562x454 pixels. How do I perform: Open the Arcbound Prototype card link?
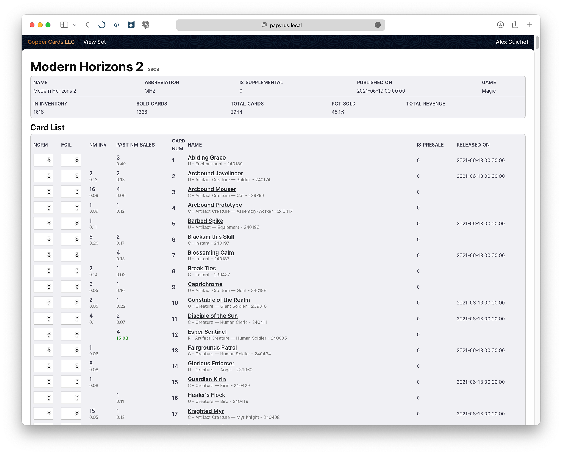[x=215, y=205]
